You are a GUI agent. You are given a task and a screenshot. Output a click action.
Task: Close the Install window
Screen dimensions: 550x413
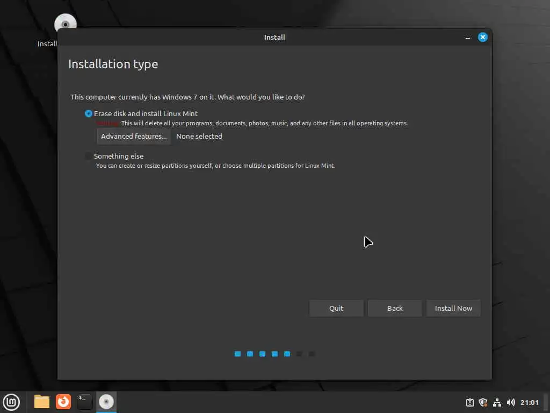pyautogui.click(x=483, y=37)
